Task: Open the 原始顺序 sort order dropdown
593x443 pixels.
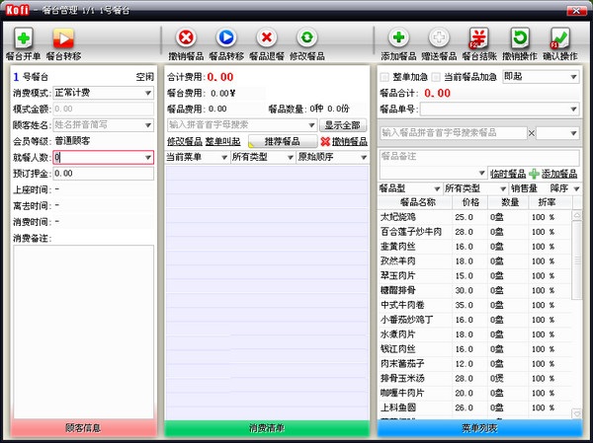Action: coord(331,157)
